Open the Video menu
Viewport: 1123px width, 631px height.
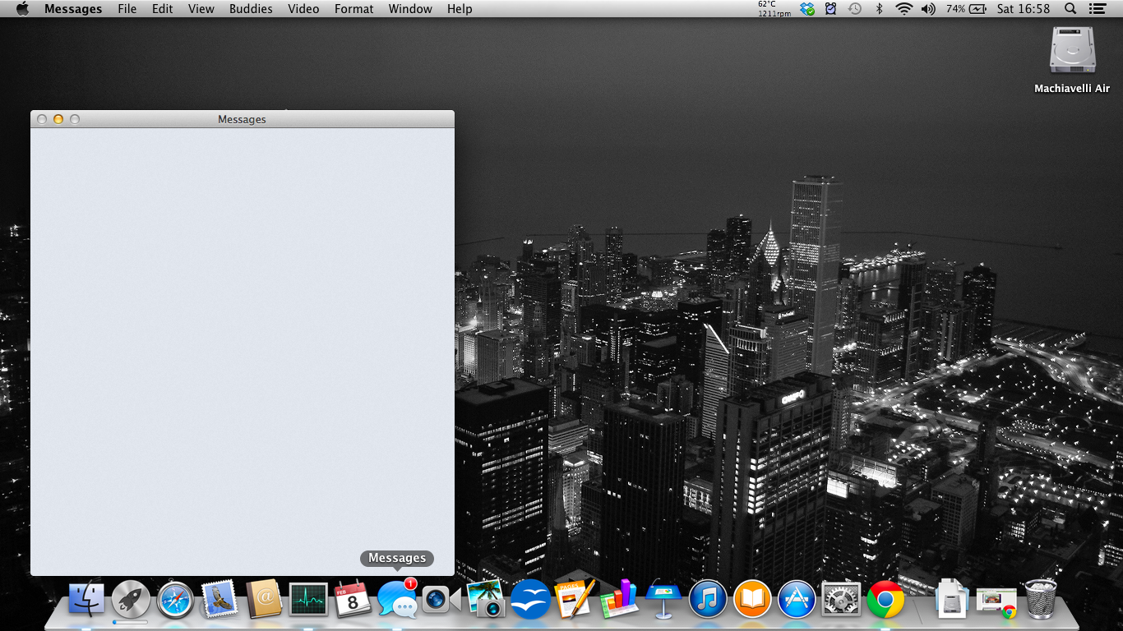303,9
